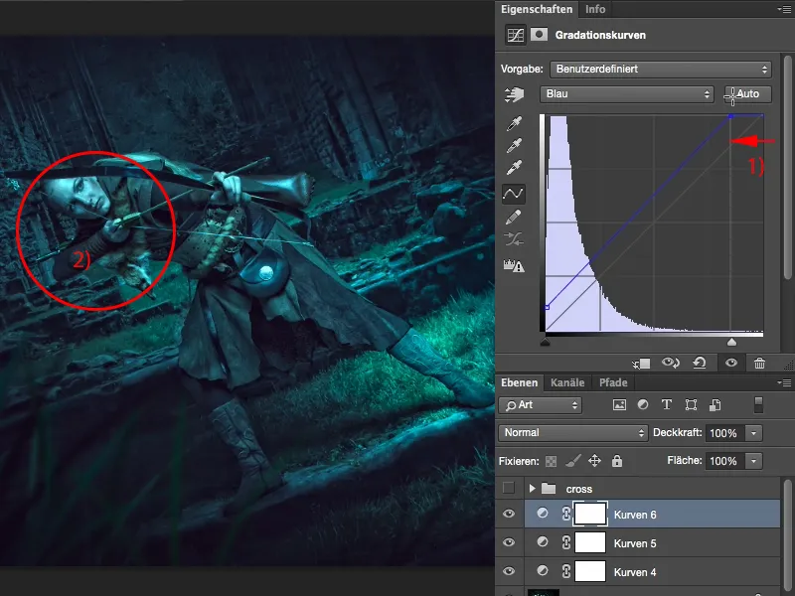Lock transparent pixels icon
The height and width of the screenshot is (596, 795).
(551, 461)
